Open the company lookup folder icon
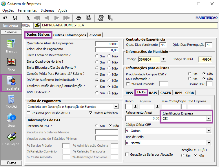 coord(37,25)
